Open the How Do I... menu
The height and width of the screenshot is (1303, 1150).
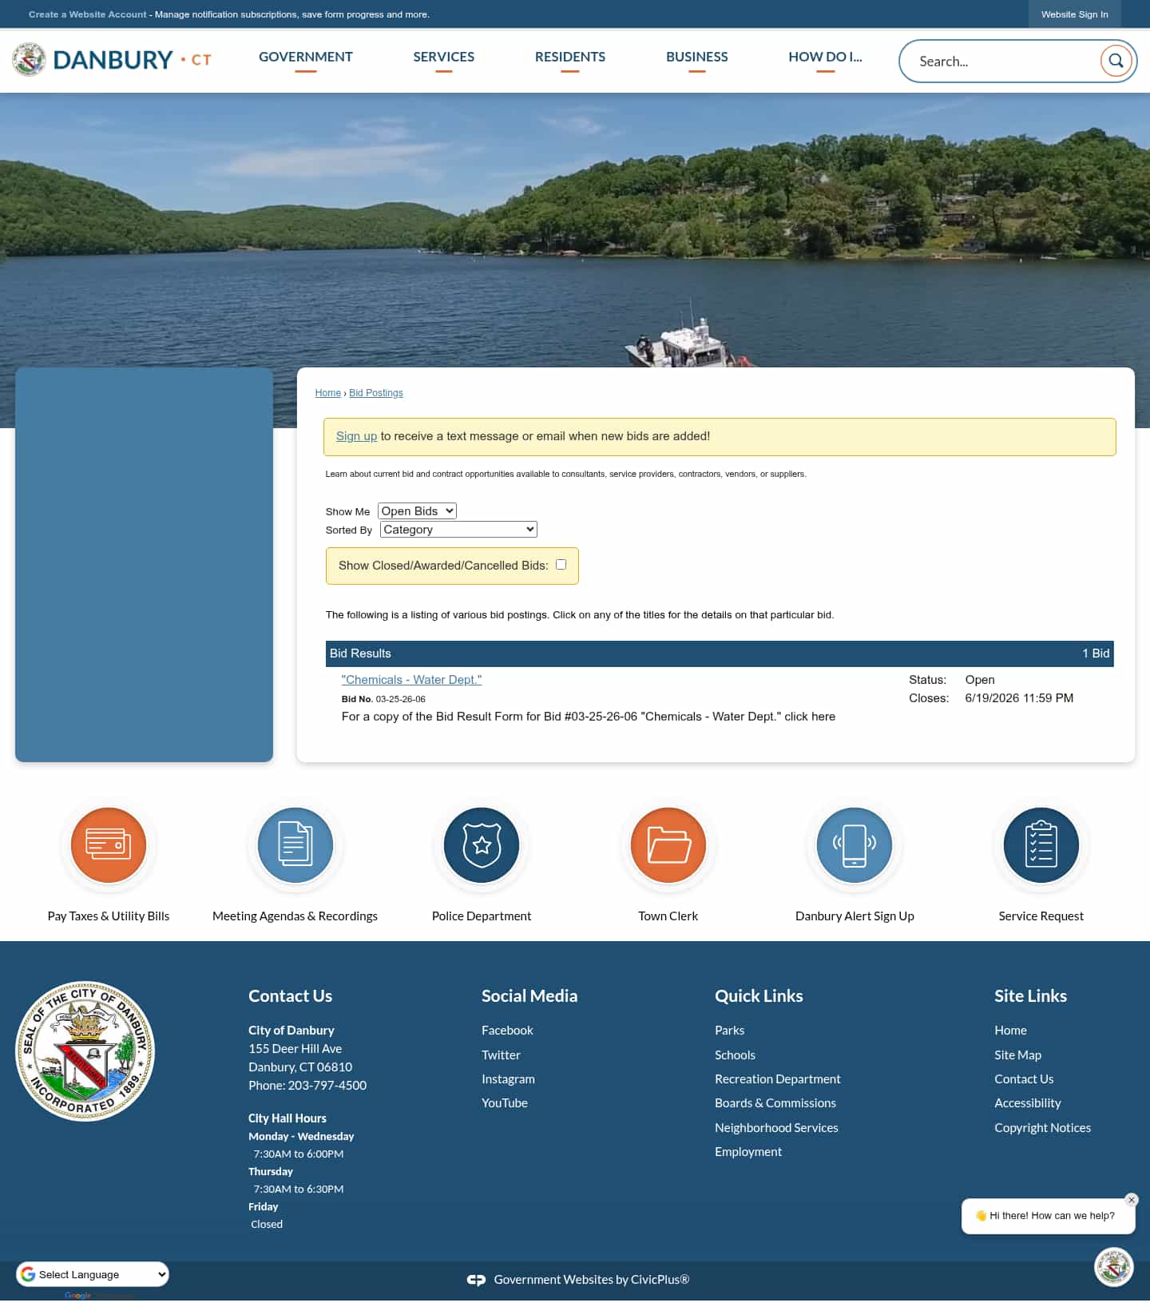tap(825, 57)
